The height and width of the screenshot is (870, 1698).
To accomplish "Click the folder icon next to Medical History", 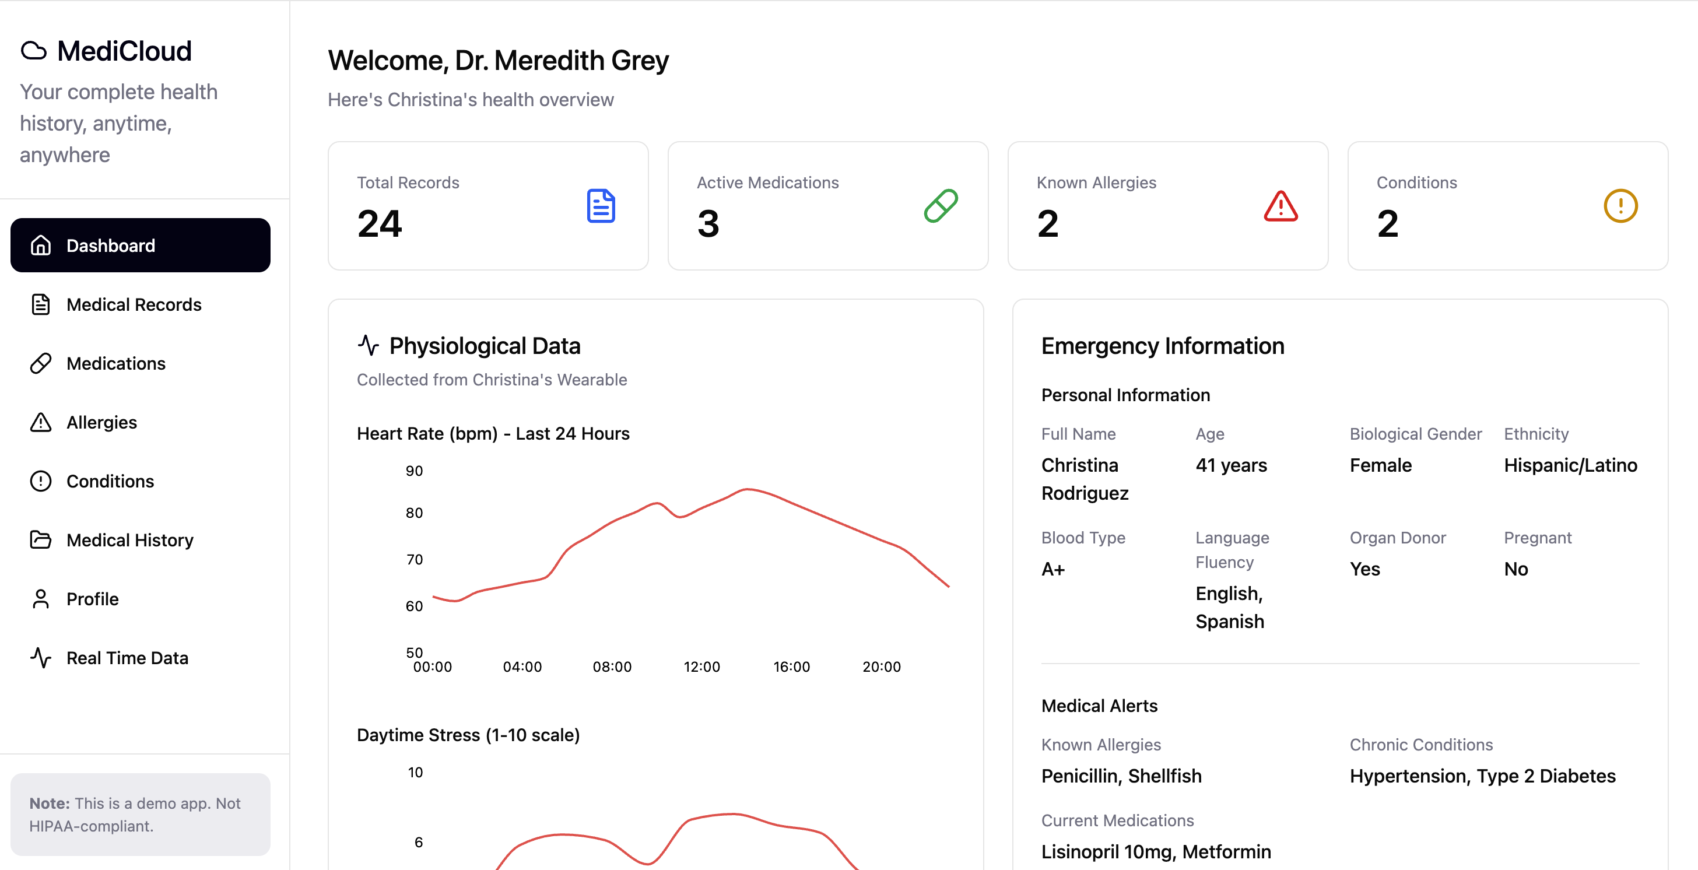I will pos(41,540).
